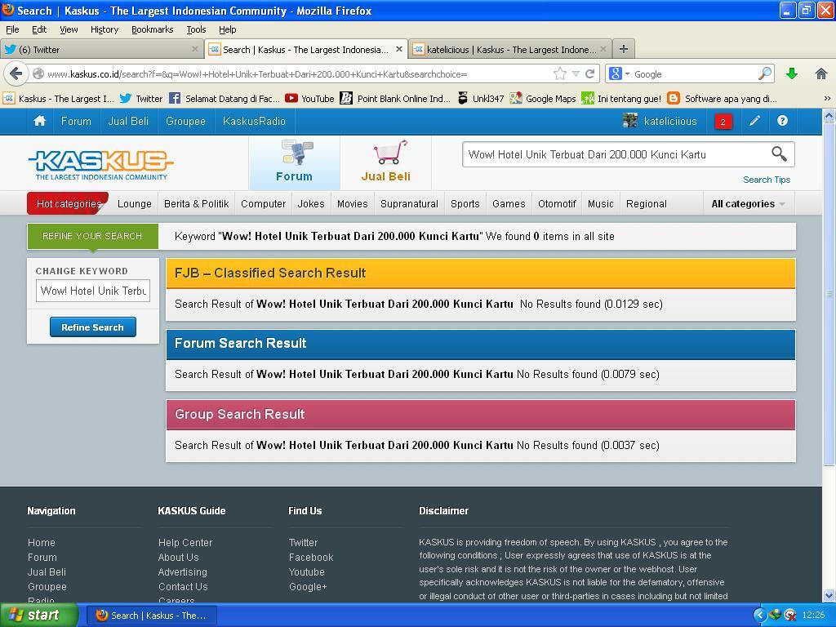Click the pencil create-post icon
Image resolution: width=836 pixels, height=627 pixels.
(x=755, y=121)
